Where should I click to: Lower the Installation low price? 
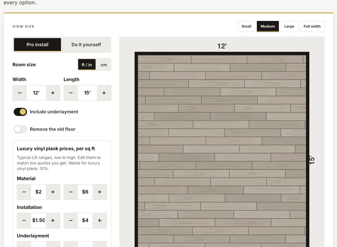[24, 220]
